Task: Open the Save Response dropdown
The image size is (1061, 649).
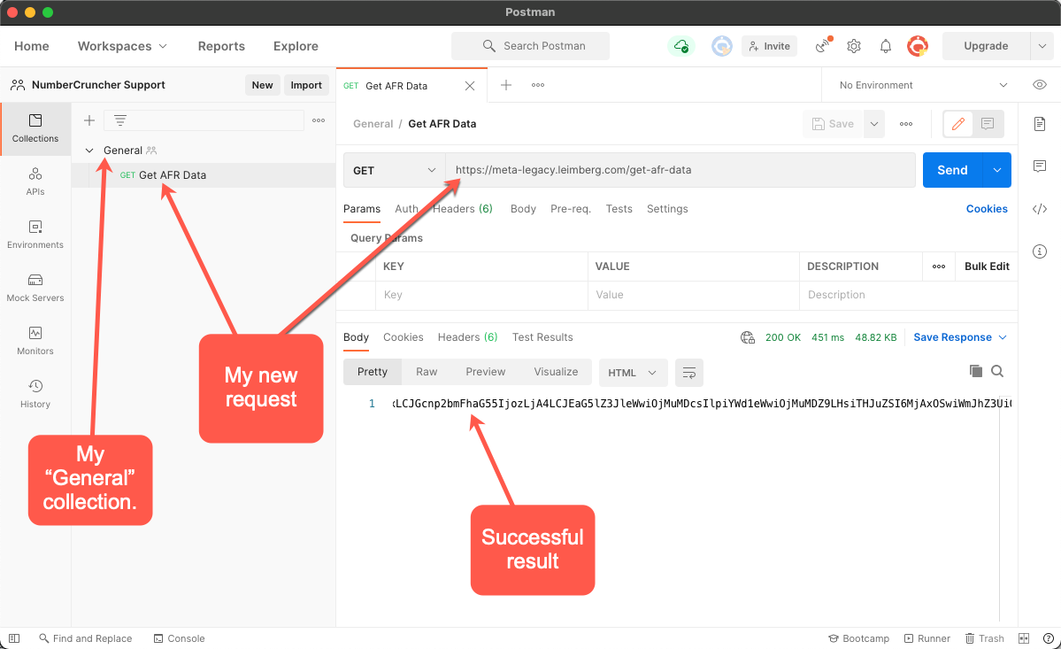Action: click(959, 337)
